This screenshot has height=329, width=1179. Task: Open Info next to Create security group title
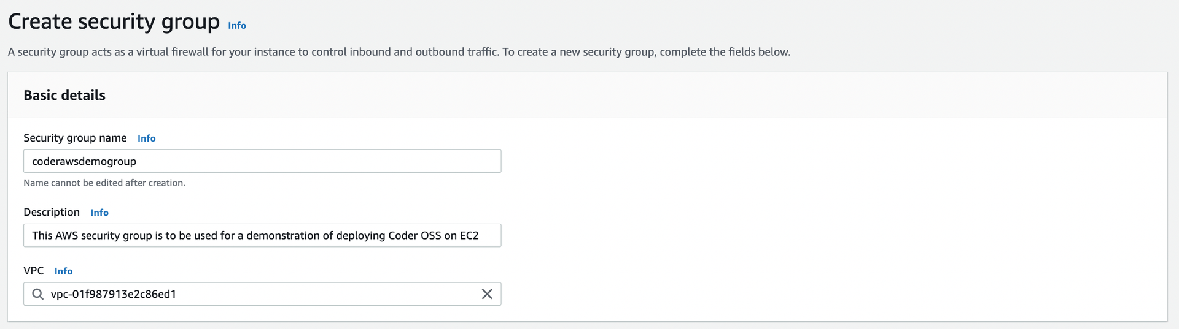[x=237, y=25]
